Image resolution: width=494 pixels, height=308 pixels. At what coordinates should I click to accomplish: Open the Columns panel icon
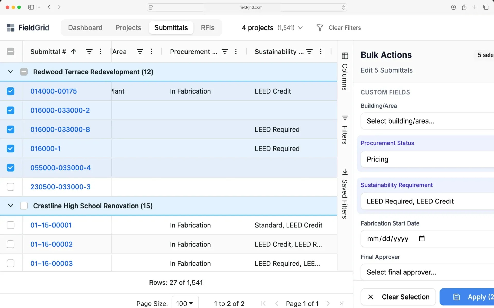345,55
